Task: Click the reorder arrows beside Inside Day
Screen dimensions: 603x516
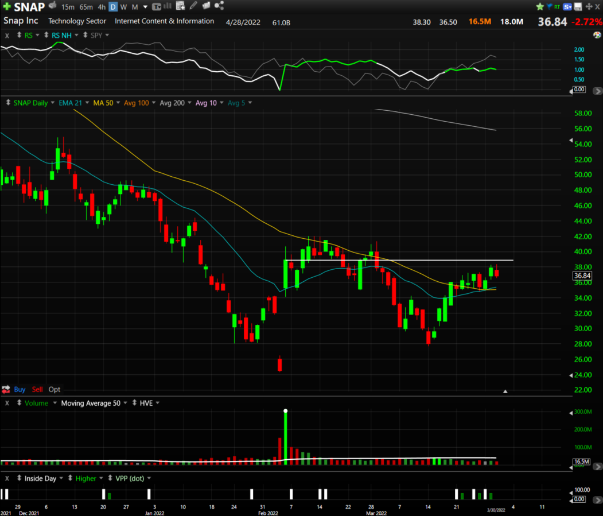Action: click(19, 478)
